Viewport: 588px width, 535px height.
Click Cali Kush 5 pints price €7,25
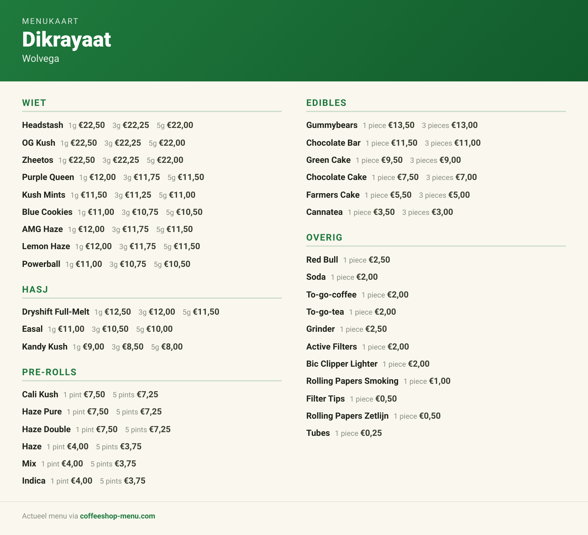point(147,395)
